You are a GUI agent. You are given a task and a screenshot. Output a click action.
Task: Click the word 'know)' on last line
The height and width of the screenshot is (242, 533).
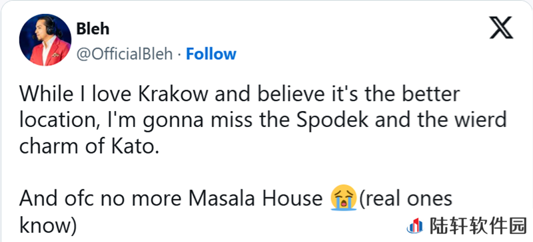(48, 226)
